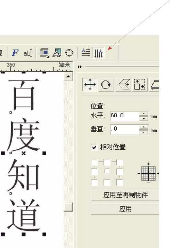Click the 应用 apply button
170x248 pixels.
[125, 209]
